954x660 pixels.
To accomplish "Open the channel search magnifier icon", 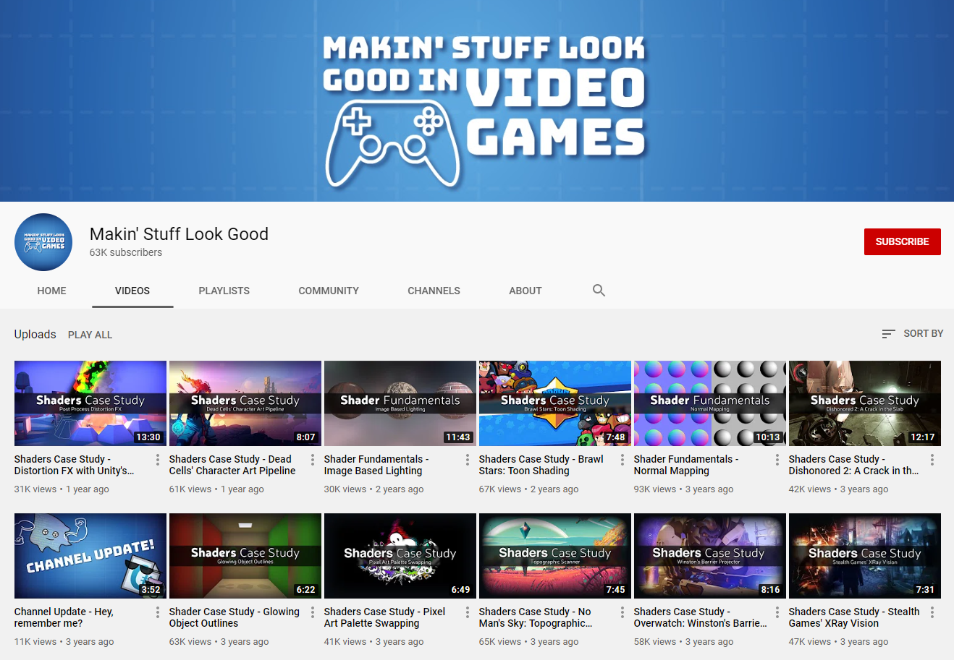I will pyautogui.click(x=599, y=291).
